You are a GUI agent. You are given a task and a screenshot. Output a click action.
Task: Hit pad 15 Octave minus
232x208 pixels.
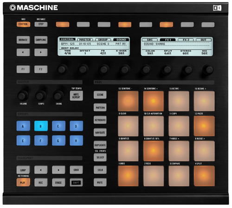[x=179, y=101]
